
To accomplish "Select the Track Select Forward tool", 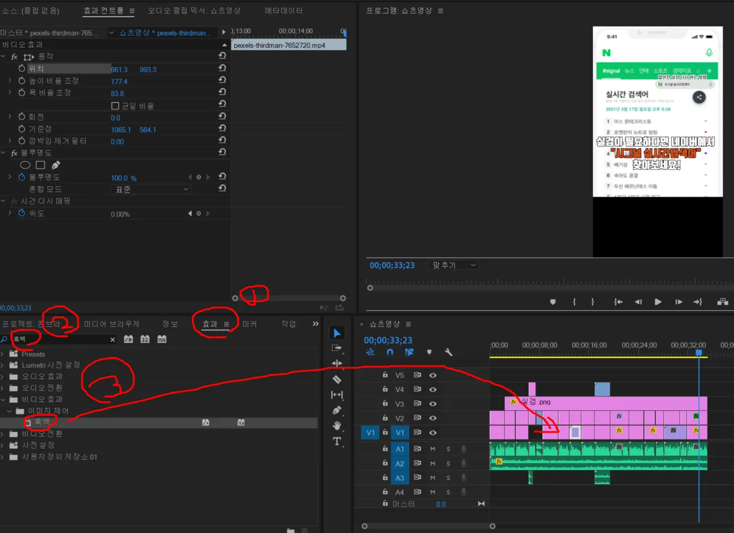I will 337,348.
